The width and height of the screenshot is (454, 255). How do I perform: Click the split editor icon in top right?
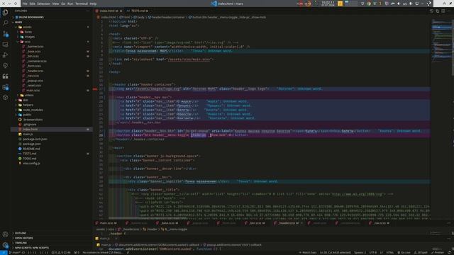click(x=443, y=11)
